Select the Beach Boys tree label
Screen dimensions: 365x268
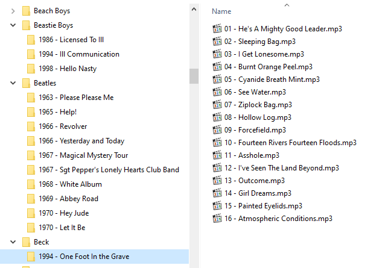(x=52, y=11)
